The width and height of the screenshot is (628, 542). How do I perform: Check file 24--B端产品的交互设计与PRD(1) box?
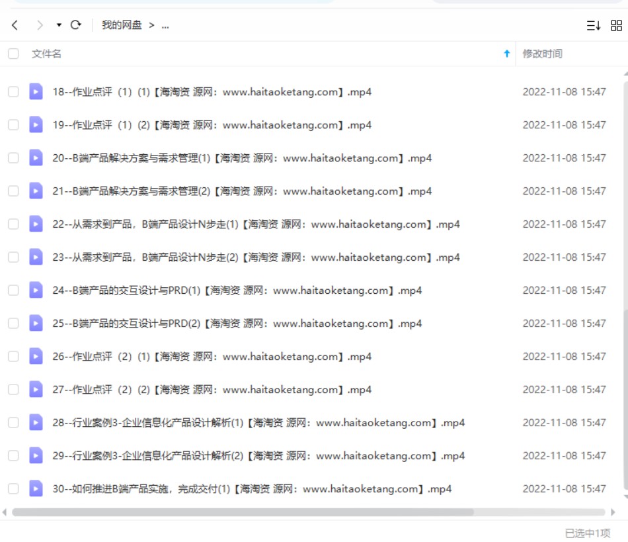coord(13,291)
